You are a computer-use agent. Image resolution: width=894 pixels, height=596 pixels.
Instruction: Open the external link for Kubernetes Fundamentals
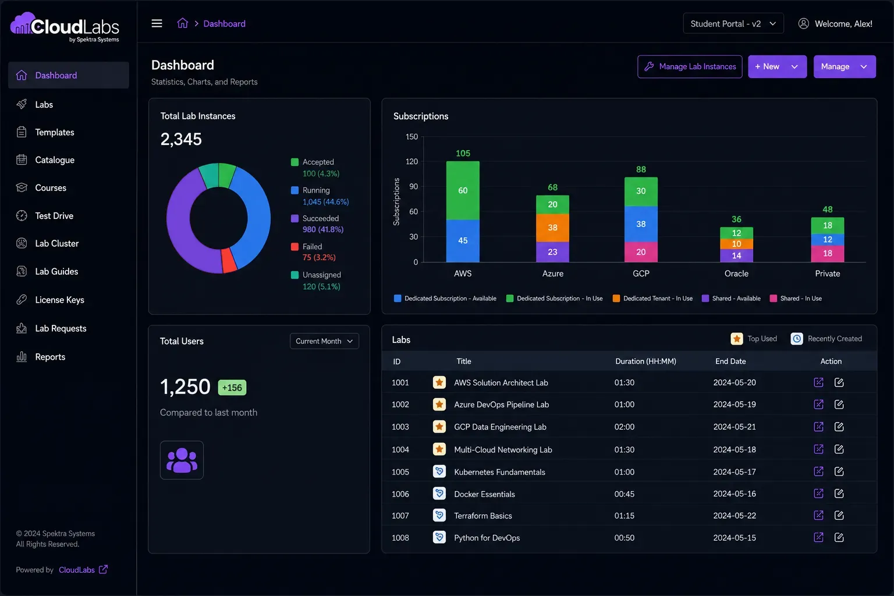[x=818, y=471]
